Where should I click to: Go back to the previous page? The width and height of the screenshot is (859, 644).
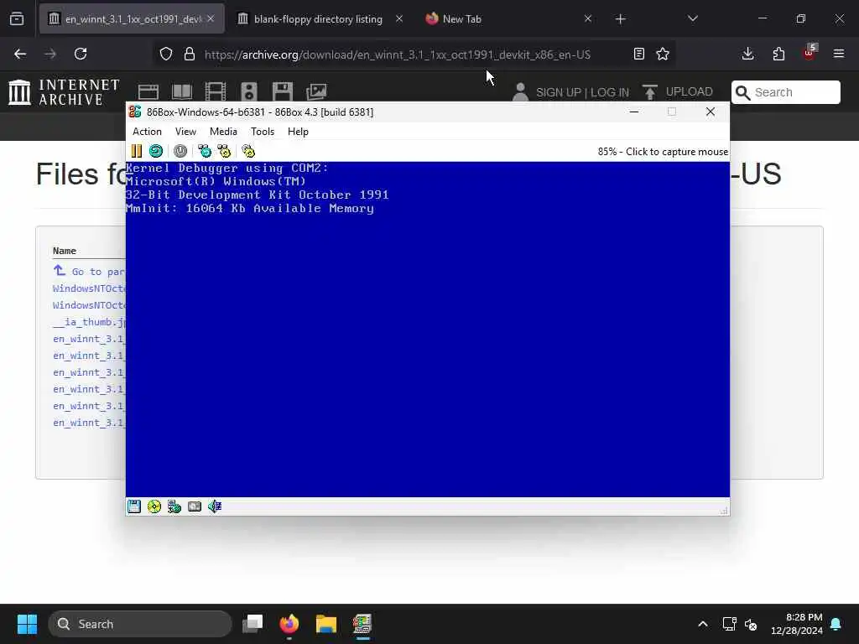pos(20,54)
